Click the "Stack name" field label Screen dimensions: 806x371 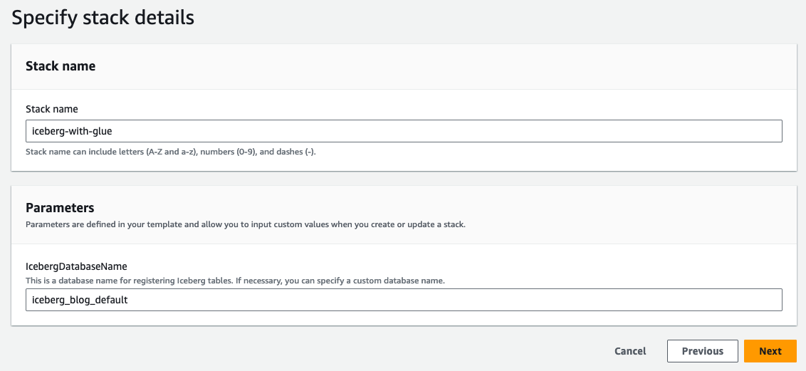tap(52, 109)
